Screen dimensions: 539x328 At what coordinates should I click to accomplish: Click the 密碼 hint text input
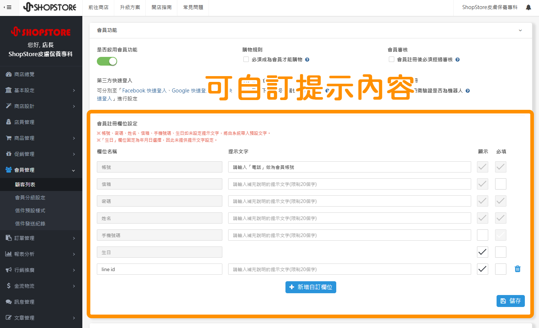(x=350, y=201)
